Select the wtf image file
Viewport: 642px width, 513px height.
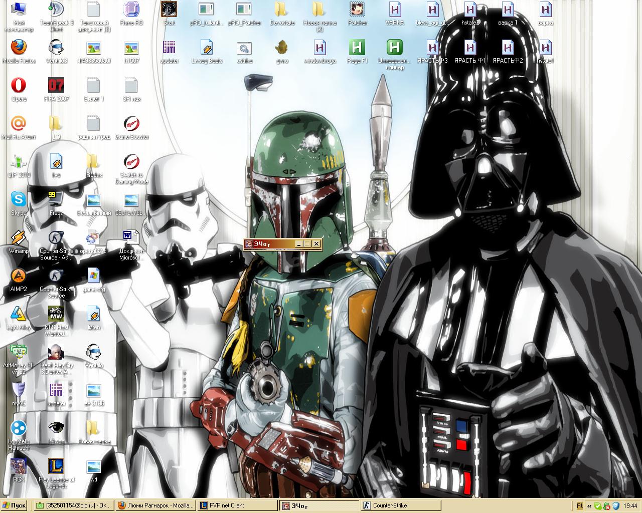click(94, 470)
